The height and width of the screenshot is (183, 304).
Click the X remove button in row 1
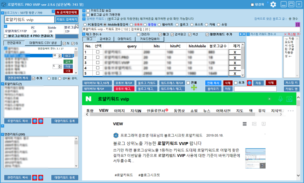tap(235, 52)
